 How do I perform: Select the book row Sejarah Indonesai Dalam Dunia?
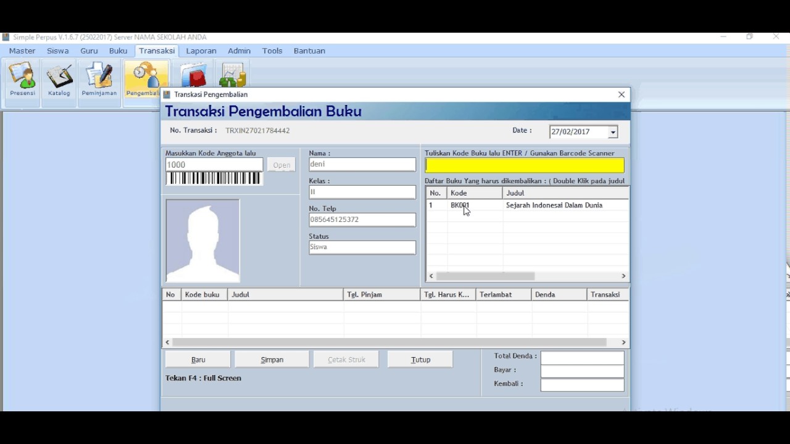click(x=528, y=205)
